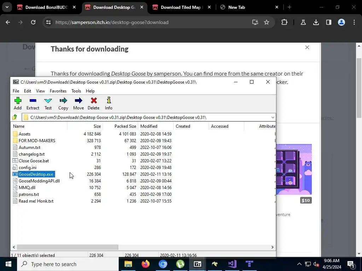This screenshot has height=271, width=362.
Task: Open Chrome Labs flask icon
Action: (303, 22)
